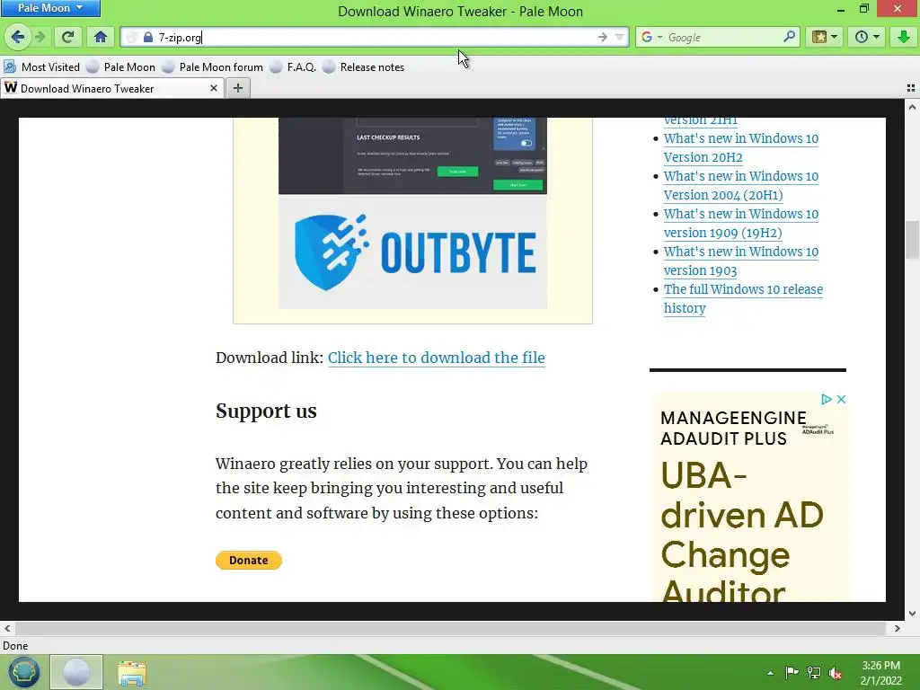Open the Bookmarks toolbar button
This screenshot has height=690, width=920.
(x=825, y=38)
